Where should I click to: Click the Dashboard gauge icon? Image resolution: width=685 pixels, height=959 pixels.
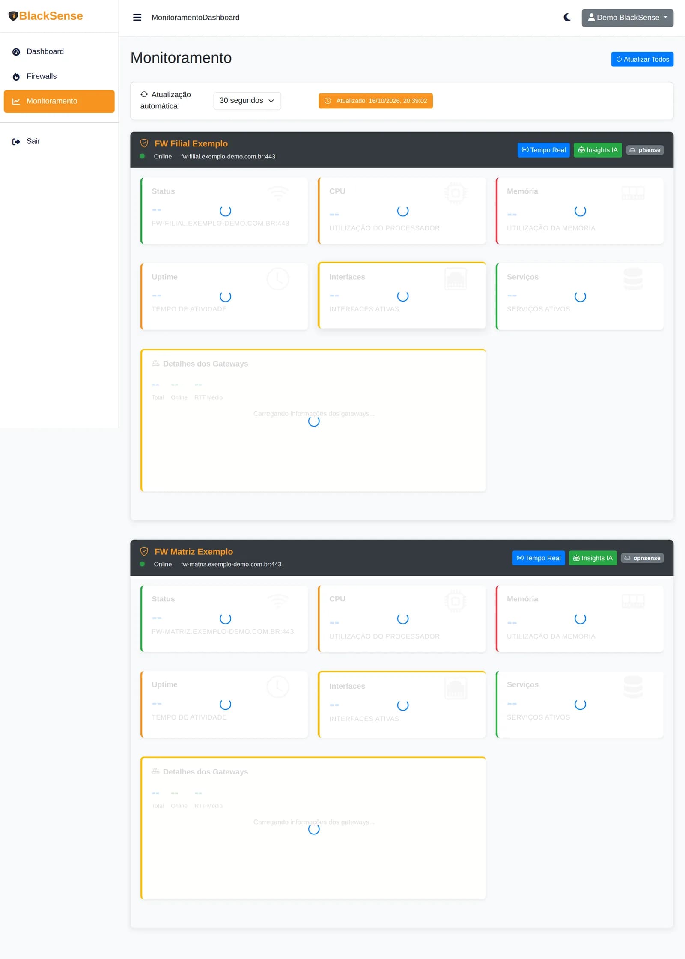pyautogui.click(x=16, y=52)
